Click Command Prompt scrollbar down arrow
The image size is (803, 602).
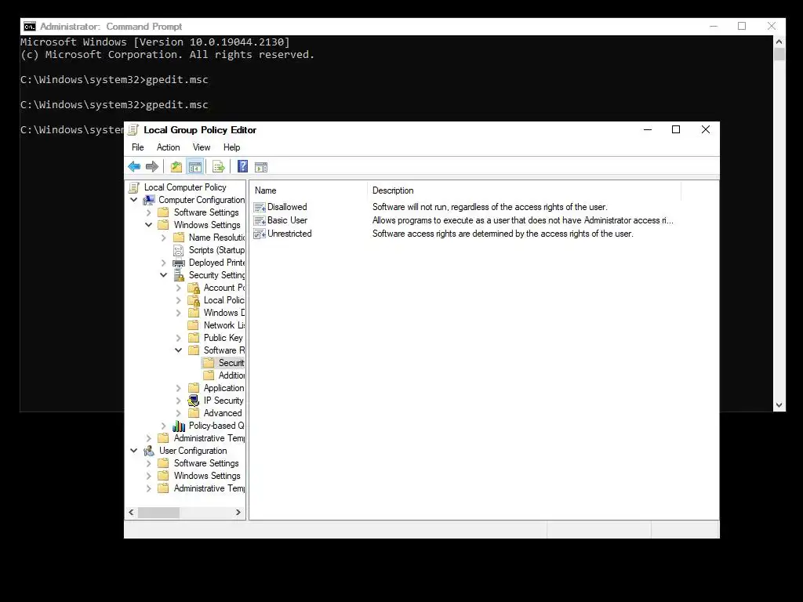[779, 405]
